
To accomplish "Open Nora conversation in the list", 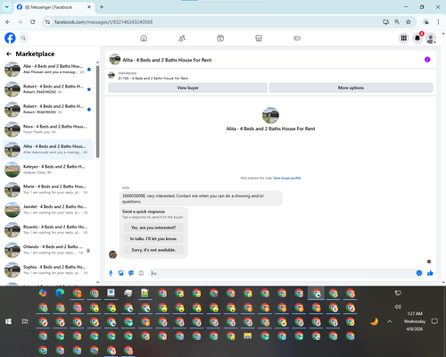I will click(x=47, y=129).
